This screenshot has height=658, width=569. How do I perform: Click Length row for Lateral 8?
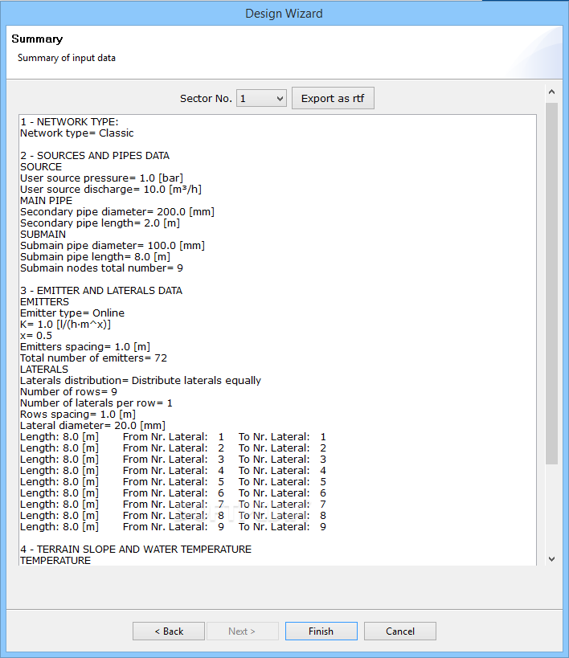click(173, 516)
